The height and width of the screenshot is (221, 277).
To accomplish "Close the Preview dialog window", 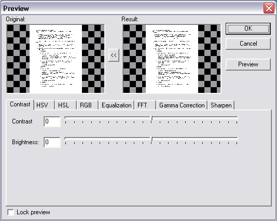I will click(269, 8).
